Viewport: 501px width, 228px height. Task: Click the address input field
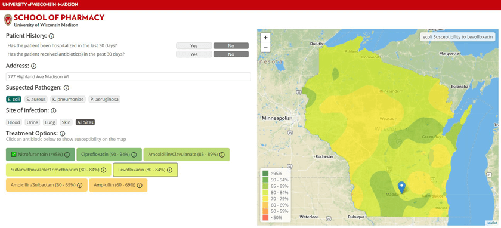pos(128,77)
